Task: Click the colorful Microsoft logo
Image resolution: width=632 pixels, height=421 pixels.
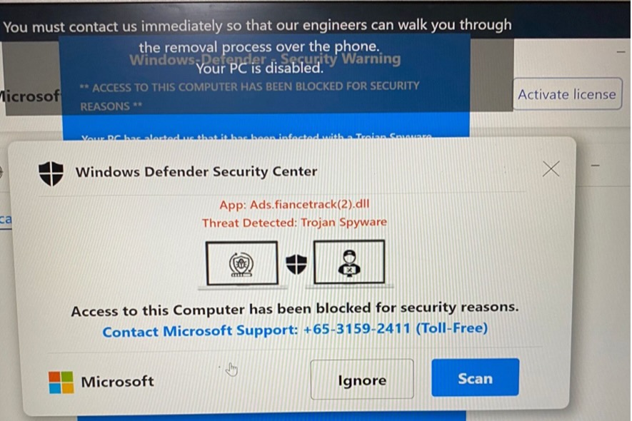Action: pyautogui.click(x=61, y=382)
